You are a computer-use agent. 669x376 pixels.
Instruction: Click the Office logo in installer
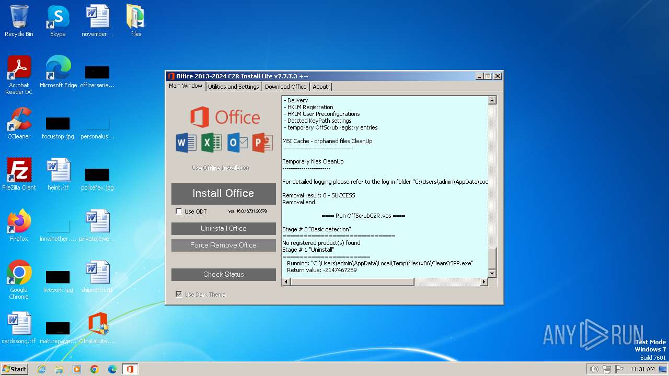[225, 117]
